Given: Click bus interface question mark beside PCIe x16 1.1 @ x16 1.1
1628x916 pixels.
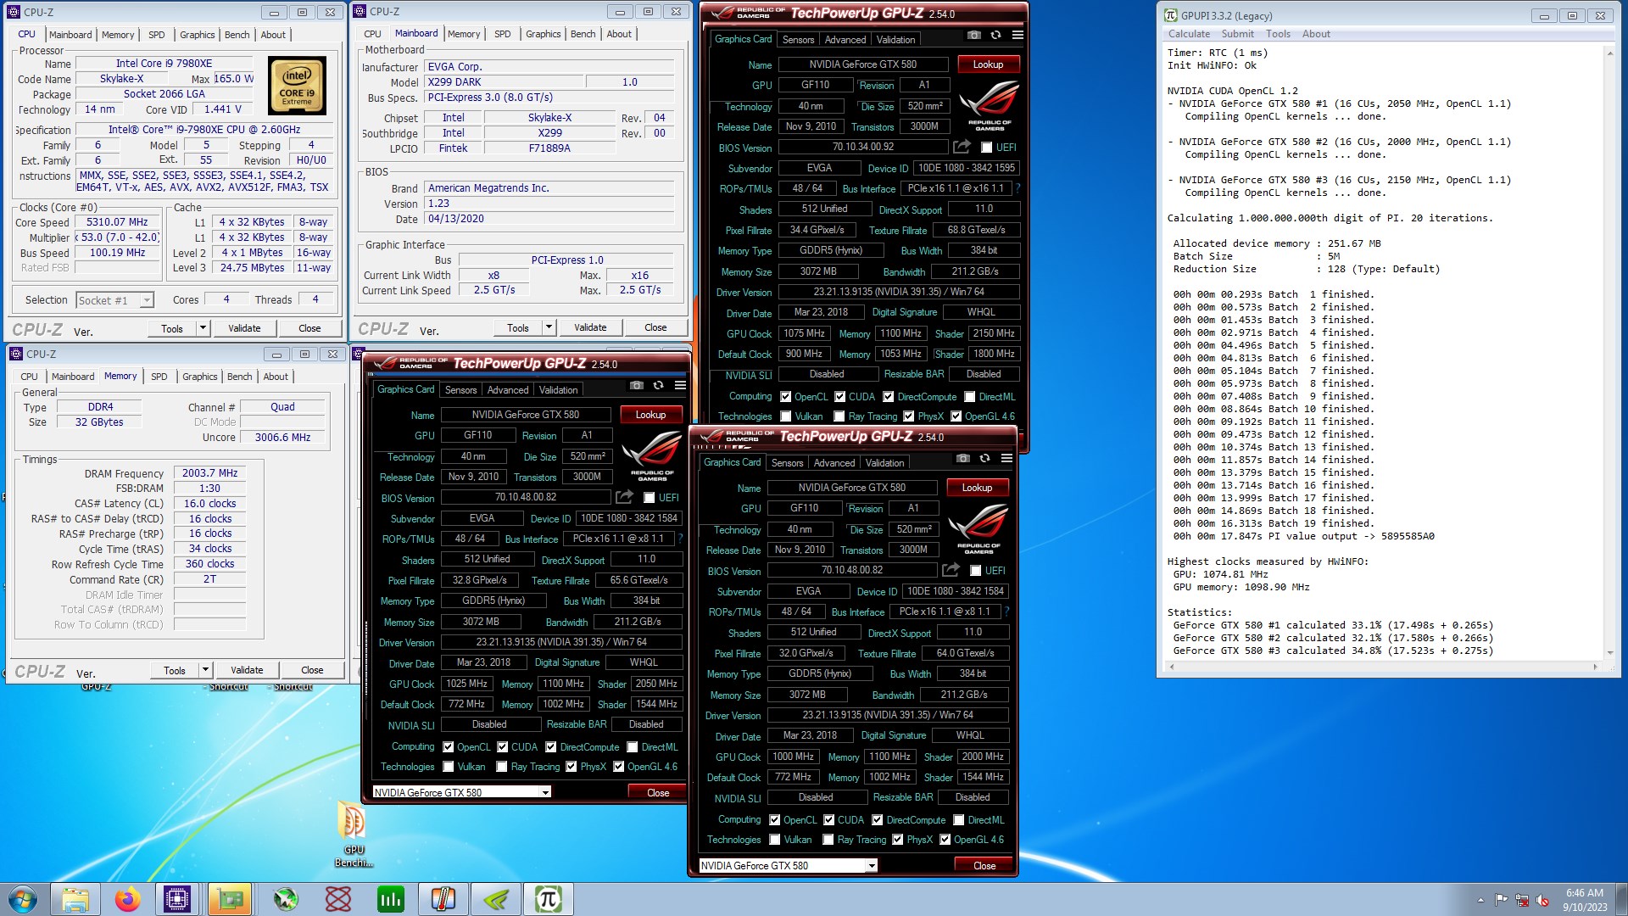Looking at the screenshot, I should point(1017,188).
